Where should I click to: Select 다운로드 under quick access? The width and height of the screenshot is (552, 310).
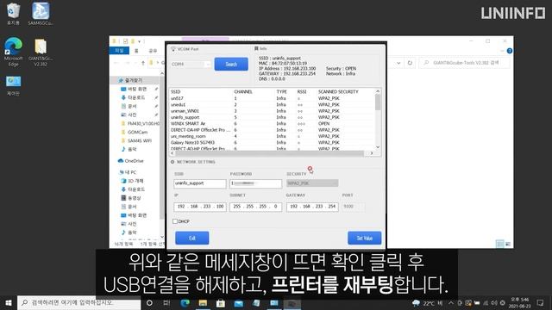point(136,97)
